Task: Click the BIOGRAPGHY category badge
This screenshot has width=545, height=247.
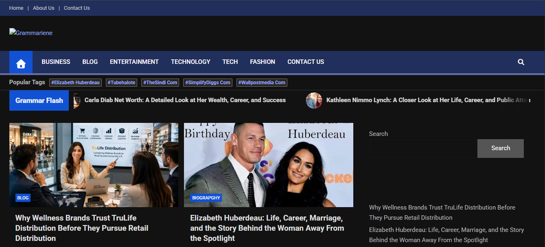Action: point(206,198)
